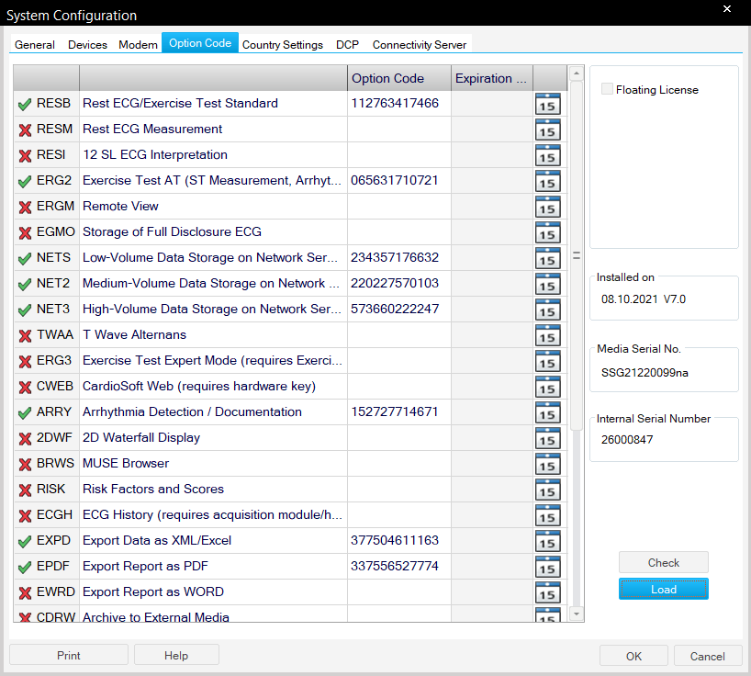Open calendar icon for RISK row
751x676 pixels.
[x=547, y=490]
